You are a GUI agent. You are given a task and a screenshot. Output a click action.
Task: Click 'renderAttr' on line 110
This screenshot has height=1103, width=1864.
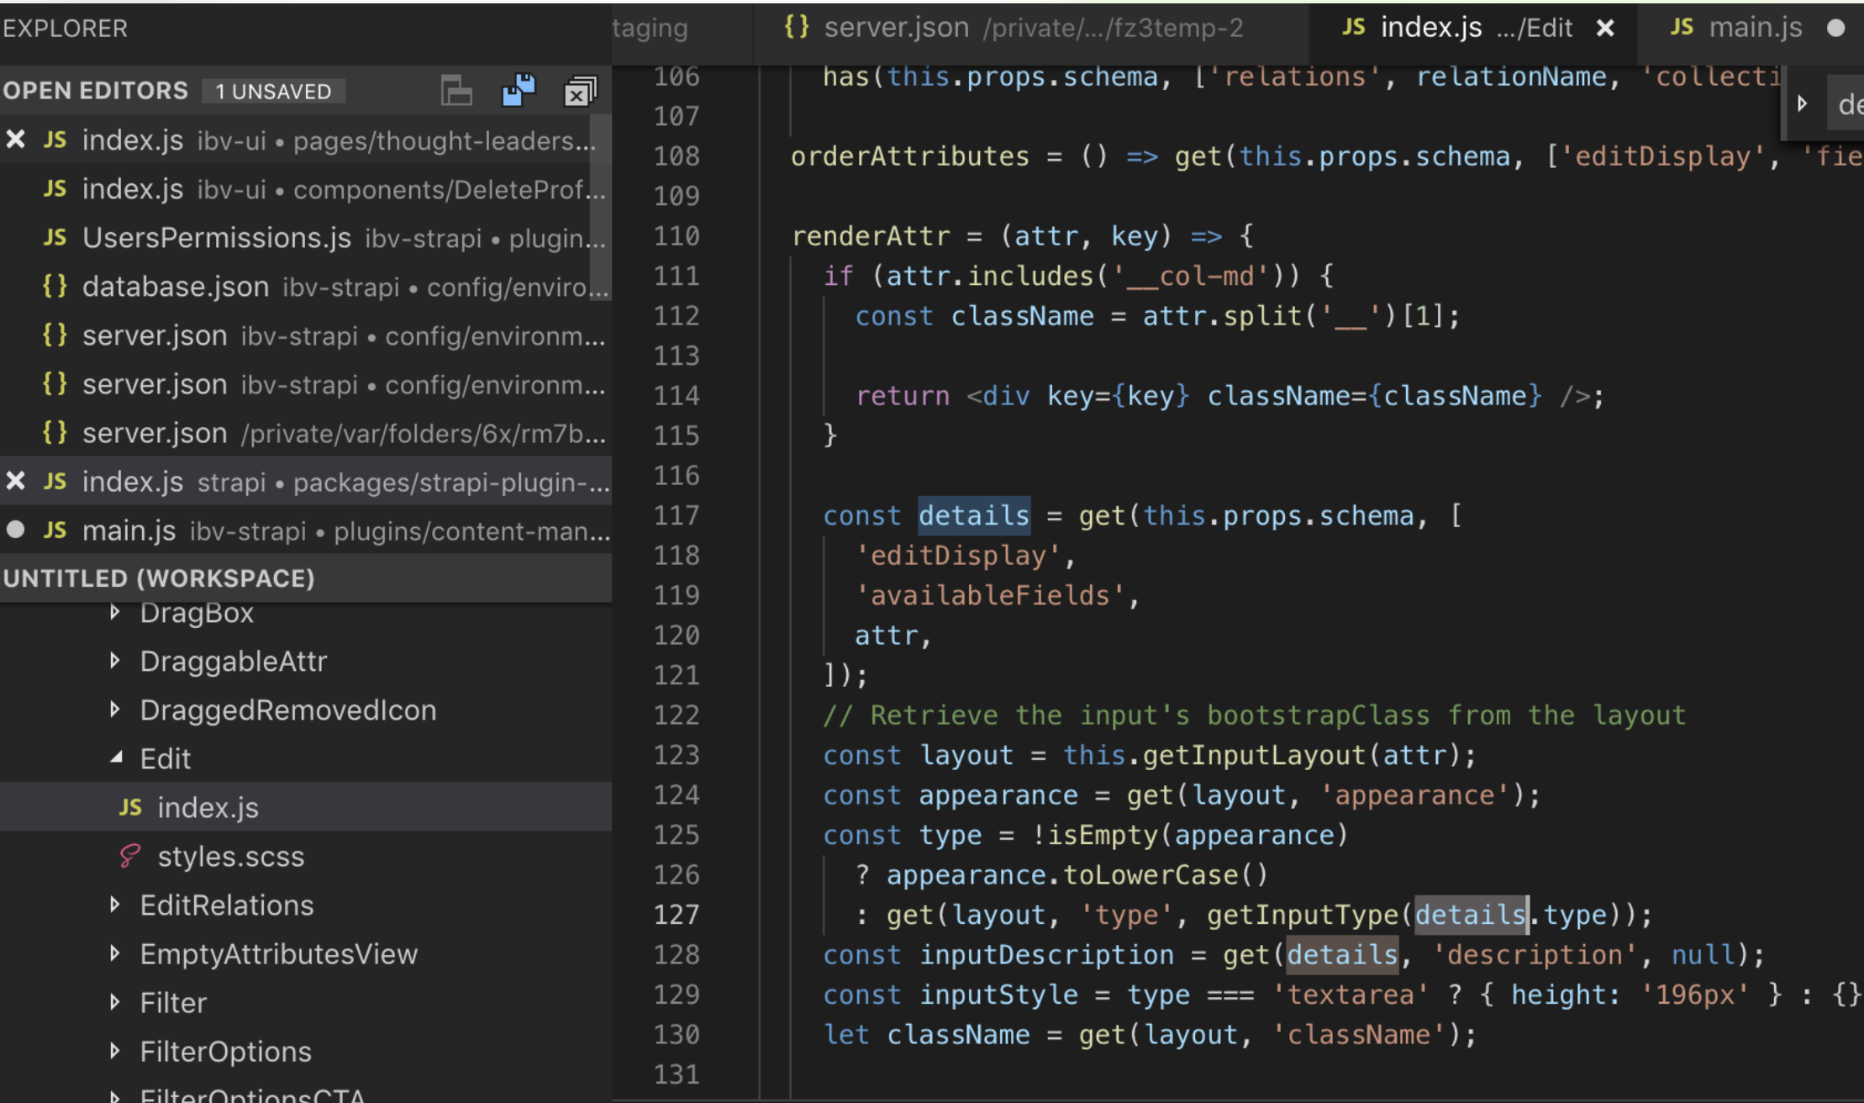point(871,236)
